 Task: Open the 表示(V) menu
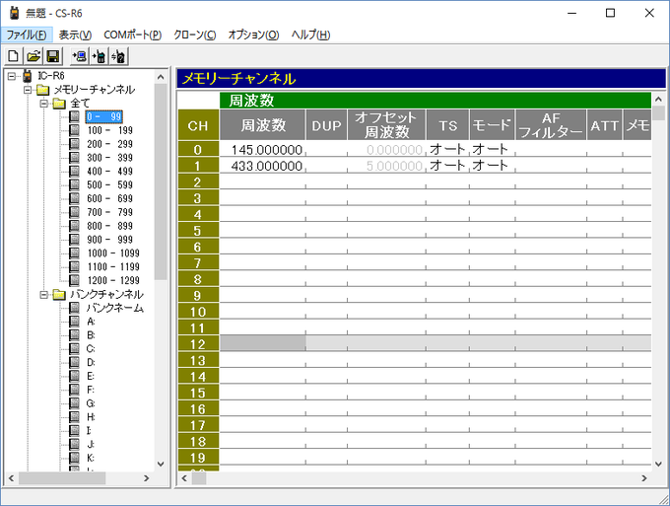(x=75, y=35)
